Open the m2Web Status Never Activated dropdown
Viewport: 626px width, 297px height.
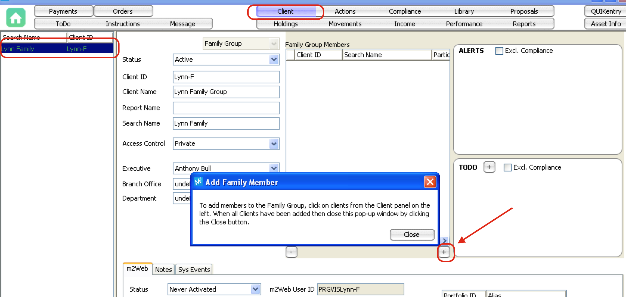pyautogui.click(x=255, y=289)
